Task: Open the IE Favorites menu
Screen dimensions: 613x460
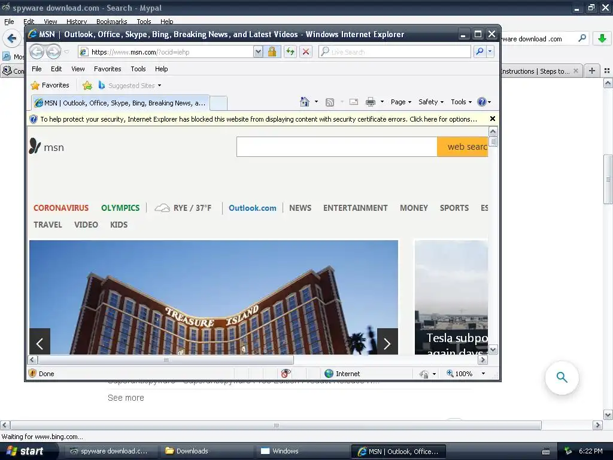Action: pos(108,69)
